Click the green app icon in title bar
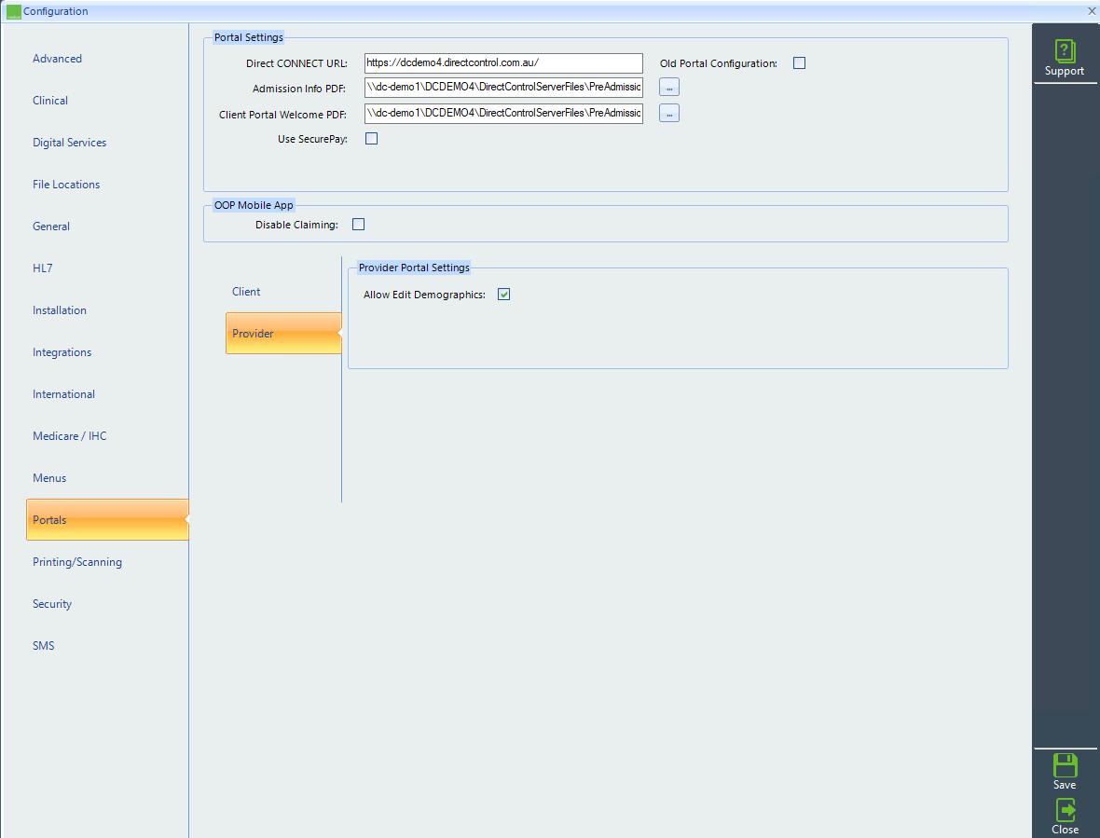This screenshot has height=838, width=1100. 13,11
